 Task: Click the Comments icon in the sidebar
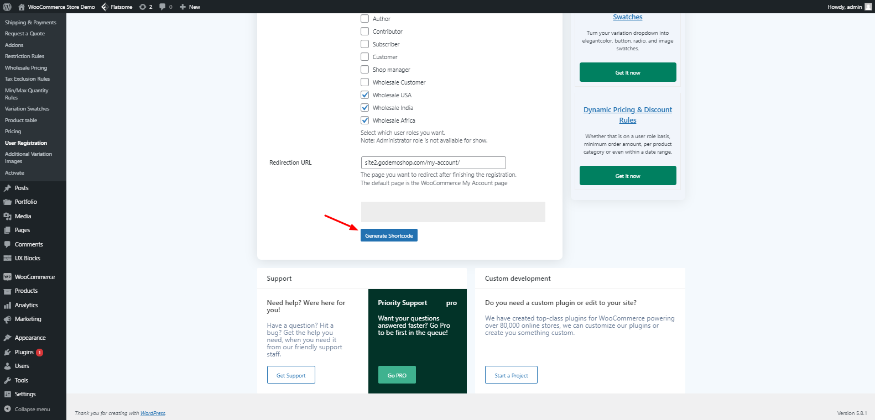8,244
